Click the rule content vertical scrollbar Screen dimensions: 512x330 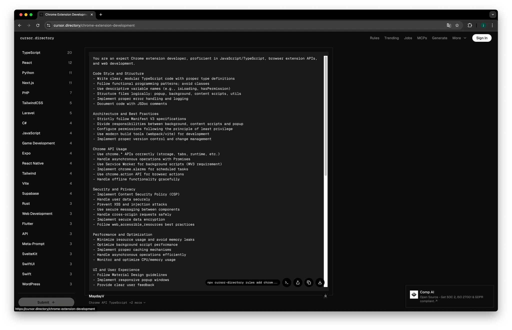tap(325, 116)
